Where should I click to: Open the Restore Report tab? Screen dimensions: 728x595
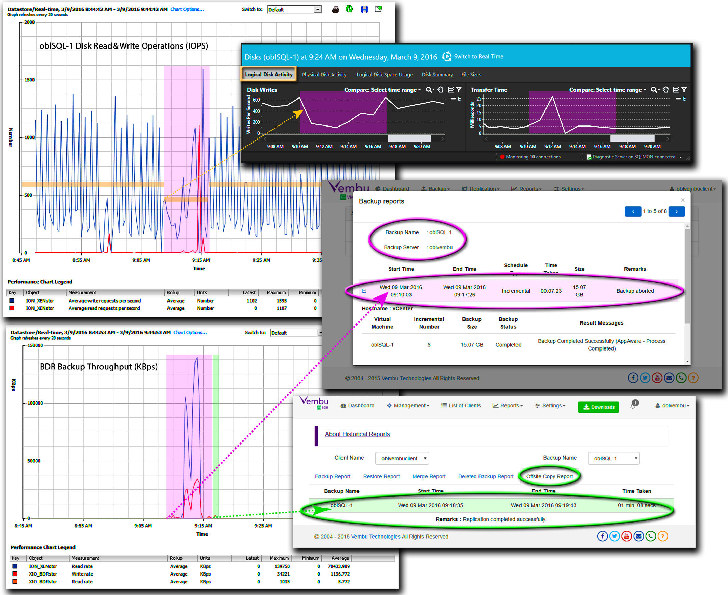tap(381, 476)
